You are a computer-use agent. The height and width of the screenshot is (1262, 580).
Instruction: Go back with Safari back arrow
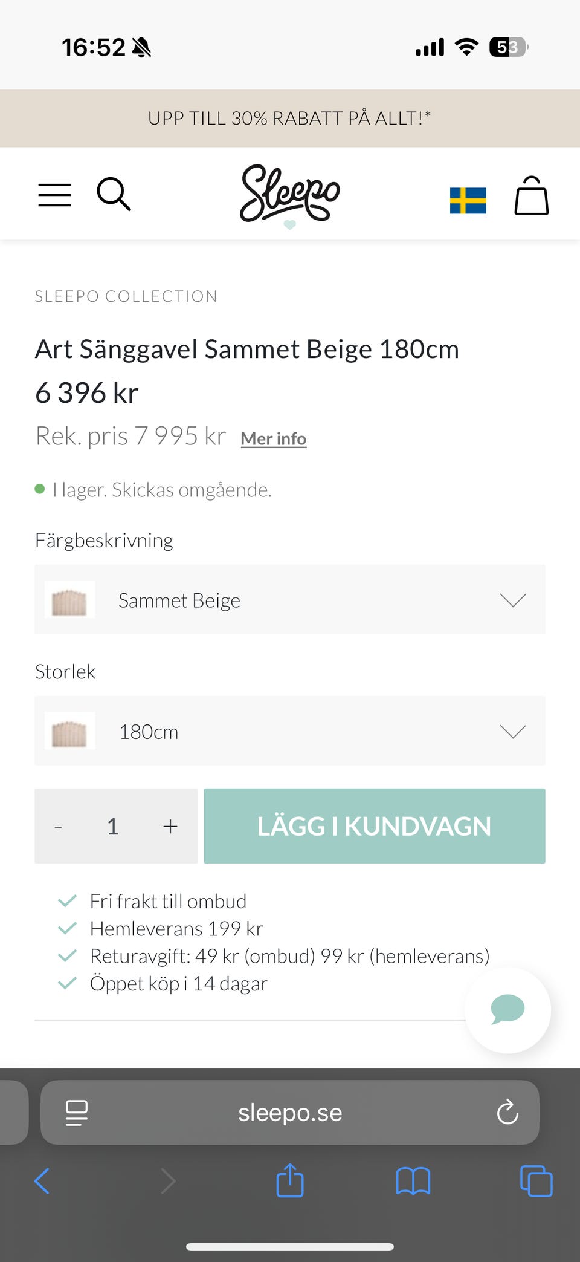pos(42,1180)
